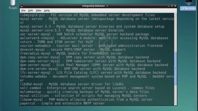Open the Help menu
This screenshot has width=198, height=111.
pyautogui.click(x=47, y=10)
